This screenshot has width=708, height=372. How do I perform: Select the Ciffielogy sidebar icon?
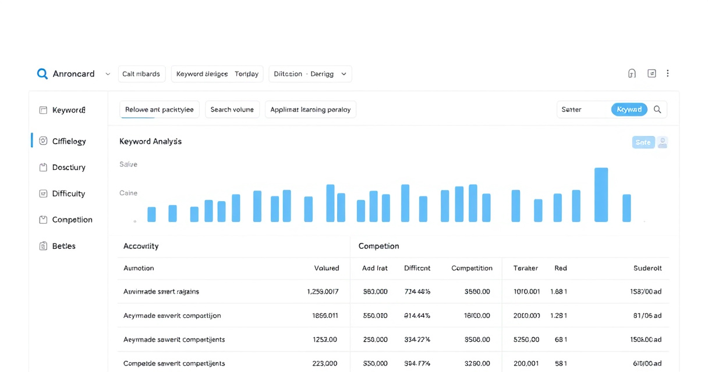click(x=43, y=141)
